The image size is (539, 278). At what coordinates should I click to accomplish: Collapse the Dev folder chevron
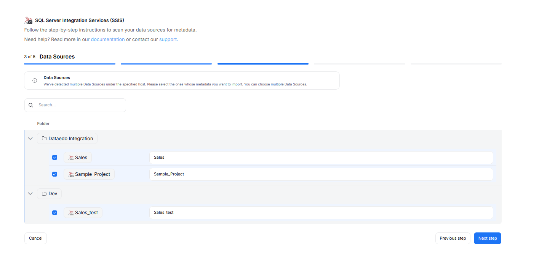[30, 194]
